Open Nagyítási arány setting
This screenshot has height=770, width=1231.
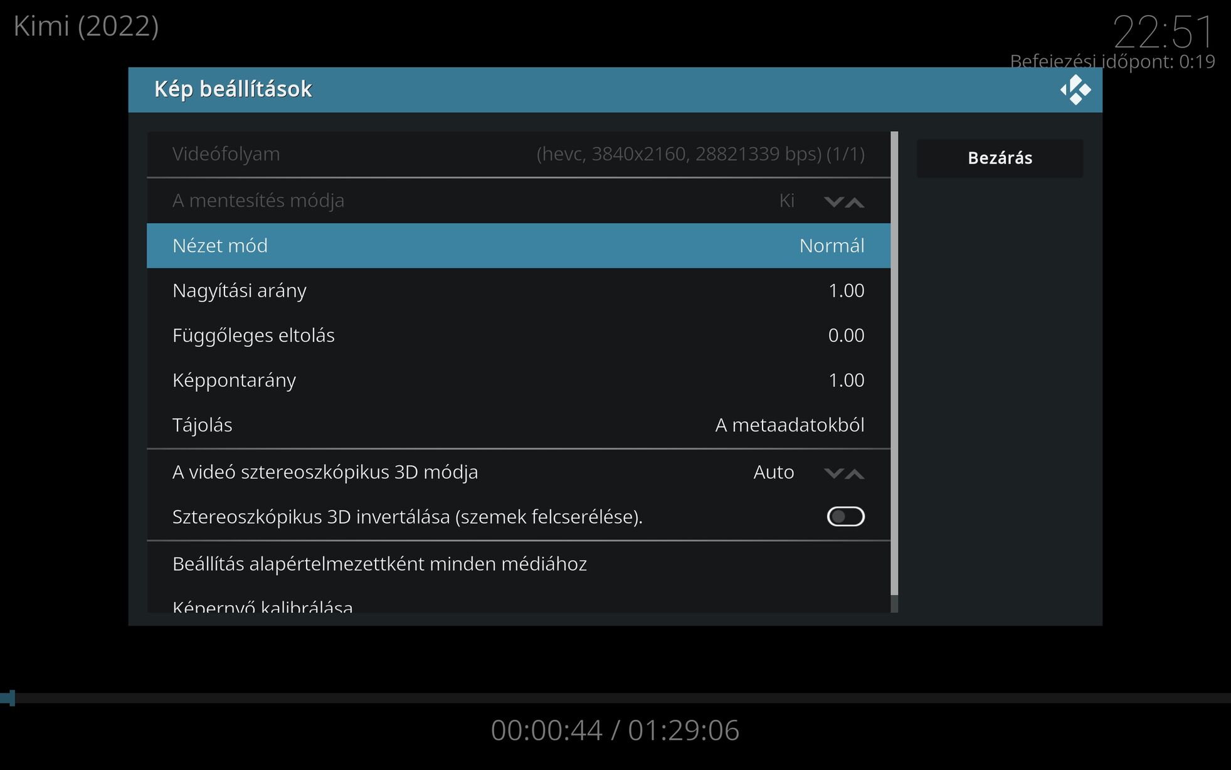[x=518, y=291]
